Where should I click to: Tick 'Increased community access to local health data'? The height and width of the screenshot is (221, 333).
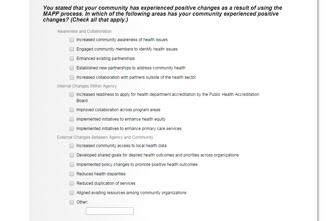(x=72, y=146)
